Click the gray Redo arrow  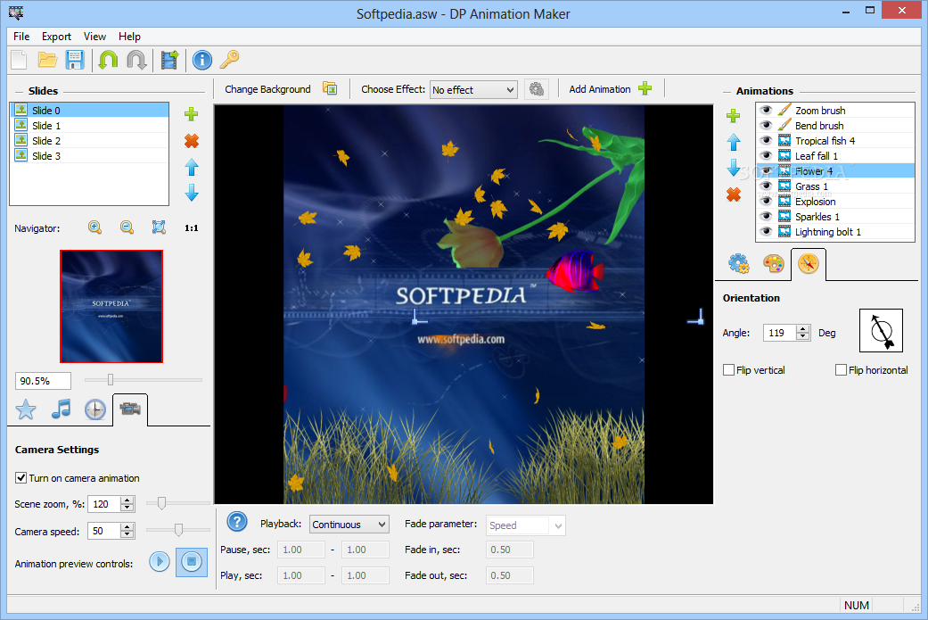136,60
